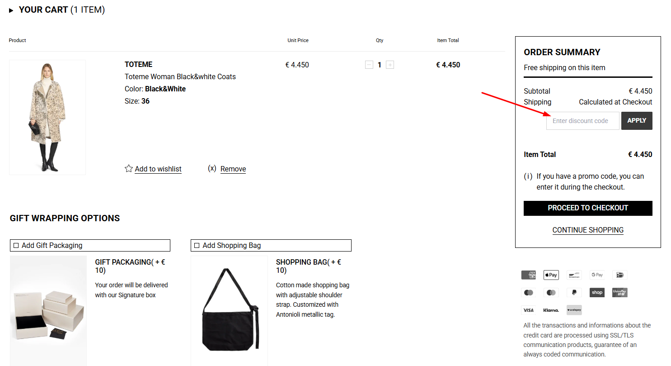Image resolution: width=671 pixels, height=366 pixels.
Task: Click the Shop Pay icon
Action: tap(597, 293)
